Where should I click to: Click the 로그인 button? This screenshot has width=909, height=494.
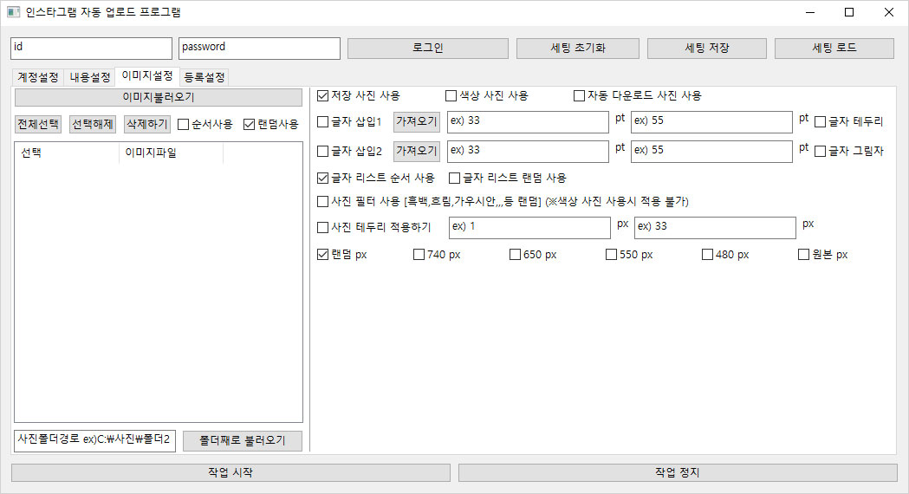pos(428,49)
